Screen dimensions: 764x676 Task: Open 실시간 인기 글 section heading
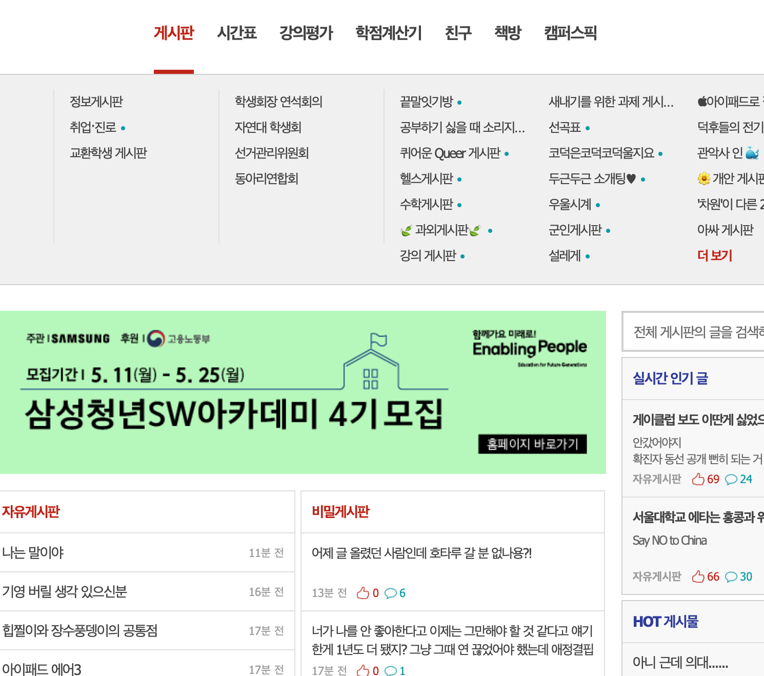tap(670, 379)
